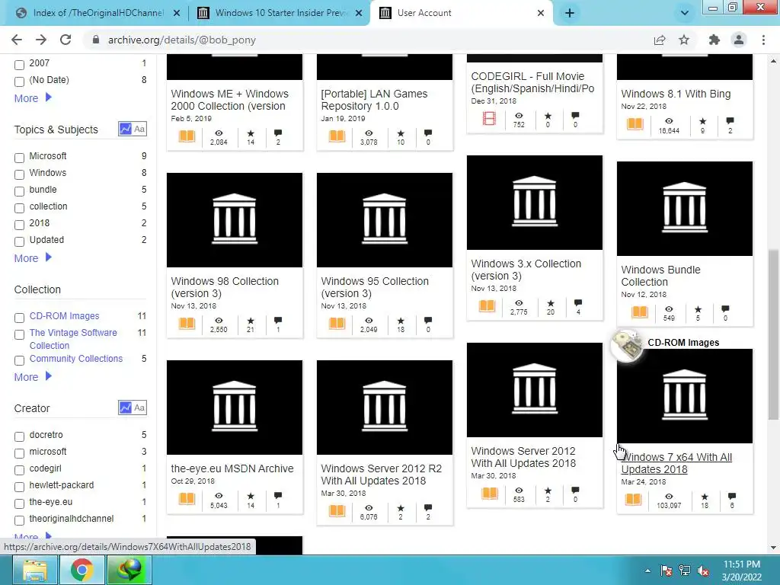780x585 pixels.
Task: Click views eye icon on the-eye.eu MSDN Archive card
Action: [219, 495]
